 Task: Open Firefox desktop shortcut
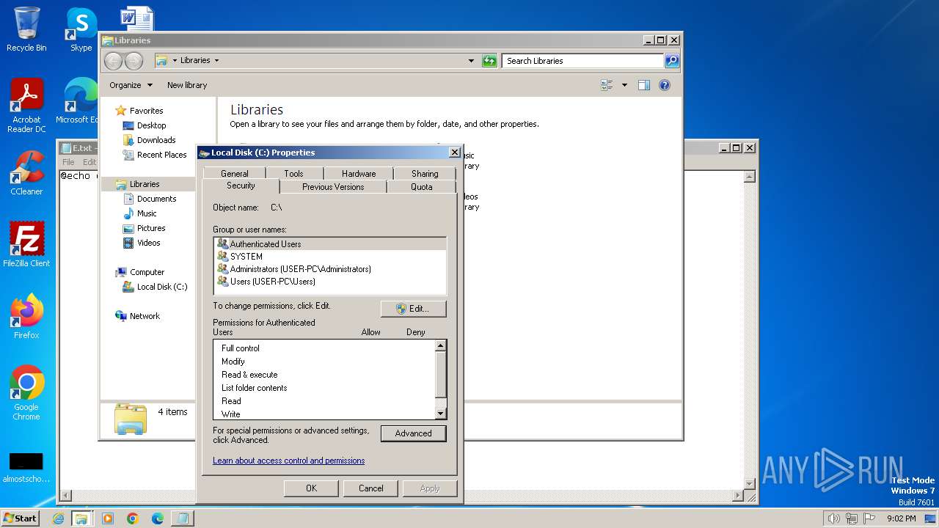pos(26,317)
